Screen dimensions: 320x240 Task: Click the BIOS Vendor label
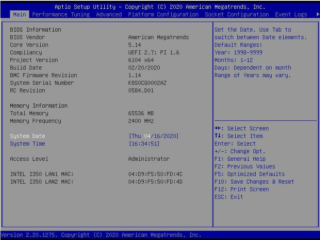[x=28, y=37]
